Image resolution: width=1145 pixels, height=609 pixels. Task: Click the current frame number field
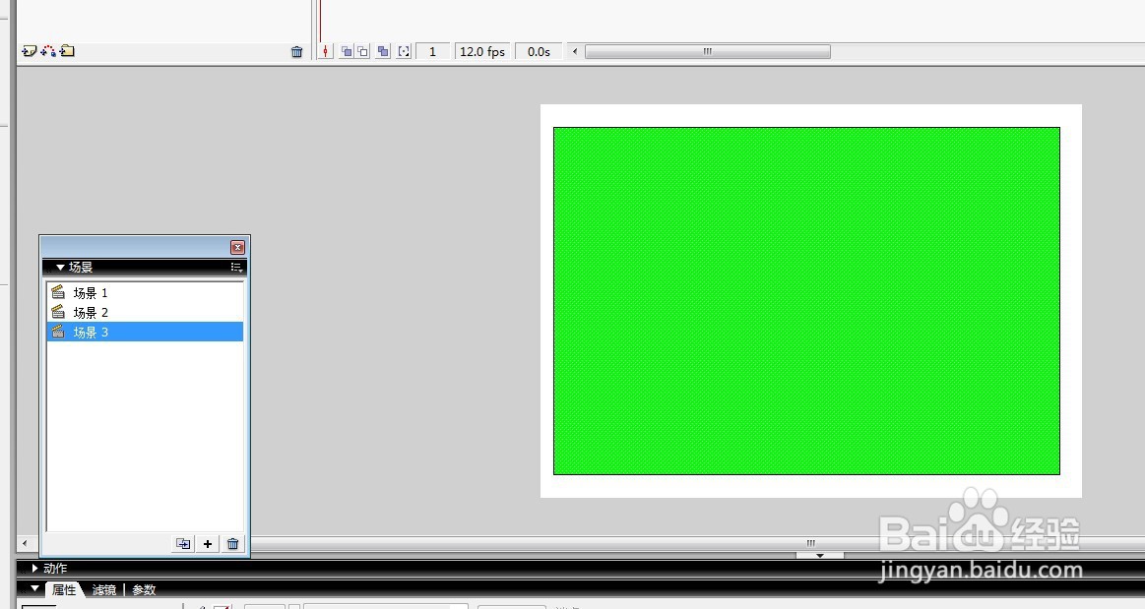tap(433, 52)
